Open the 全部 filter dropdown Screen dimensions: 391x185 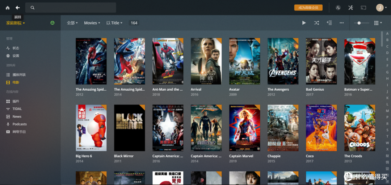click(72, 23)
